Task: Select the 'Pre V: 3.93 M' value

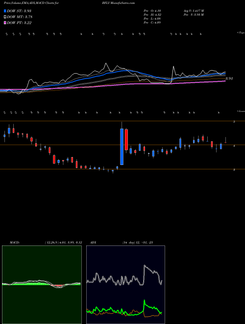Action: 193,15
